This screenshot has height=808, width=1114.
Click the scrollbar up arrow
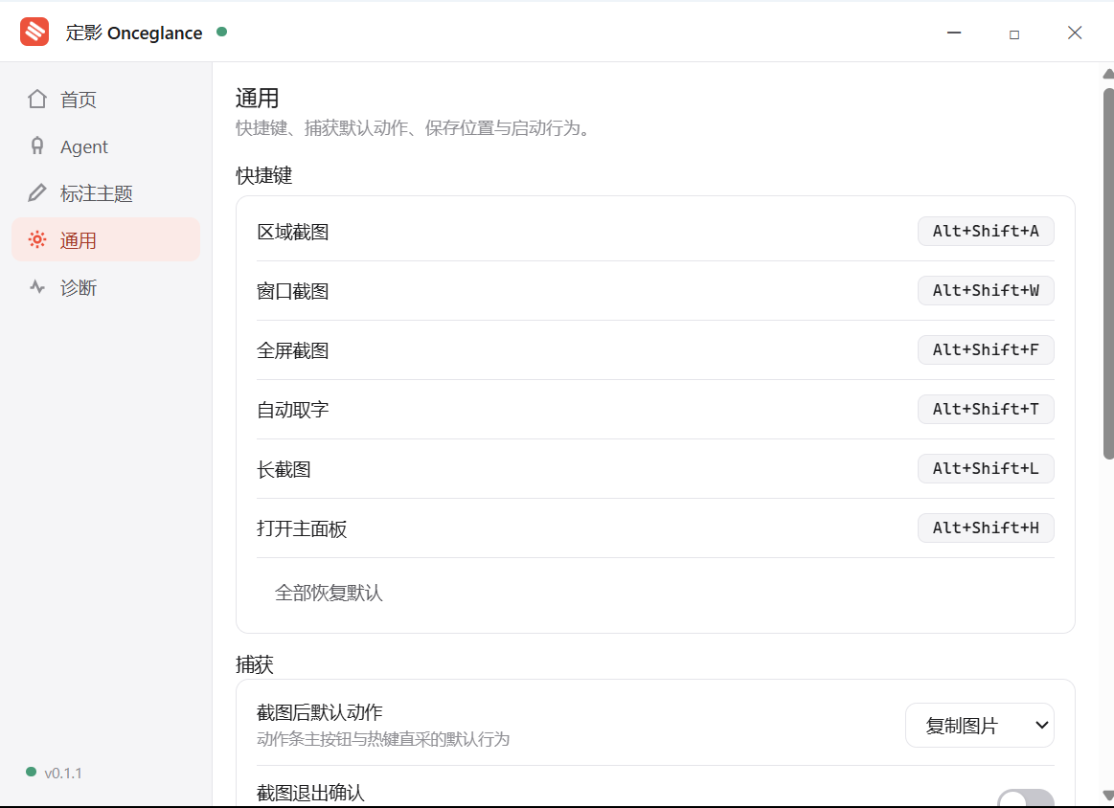point(1108,74)
